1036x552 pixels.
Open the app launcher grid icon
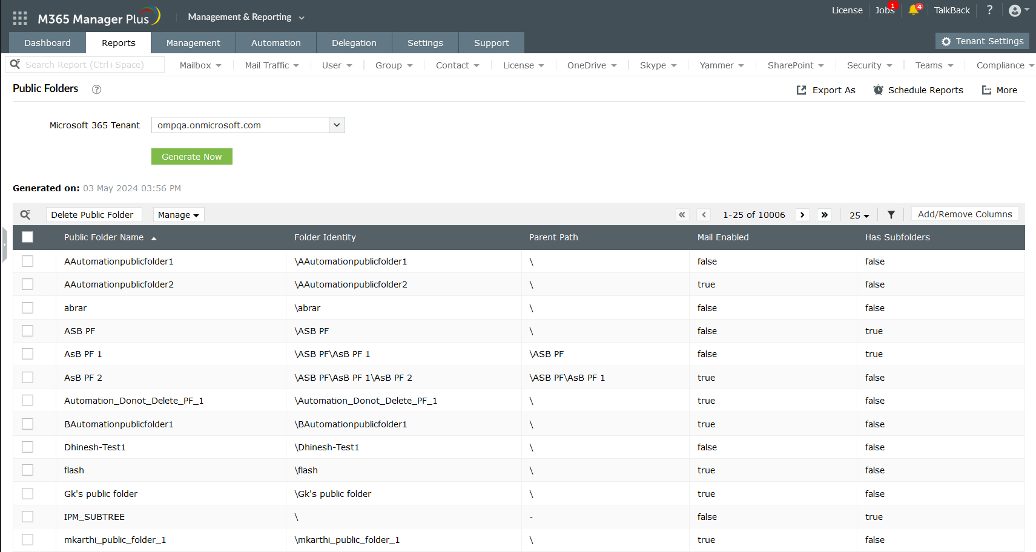[20, 18]
